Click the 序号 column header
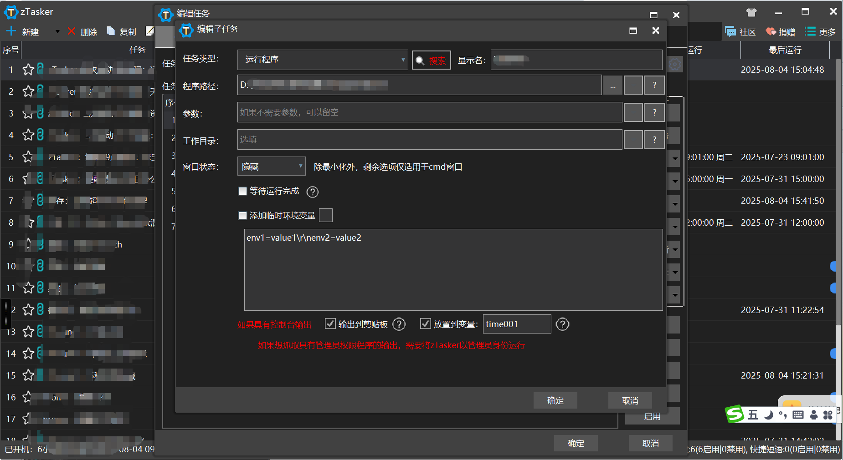Screen dimensions: 843x460 pyautogui.click(x=10, y=50)
